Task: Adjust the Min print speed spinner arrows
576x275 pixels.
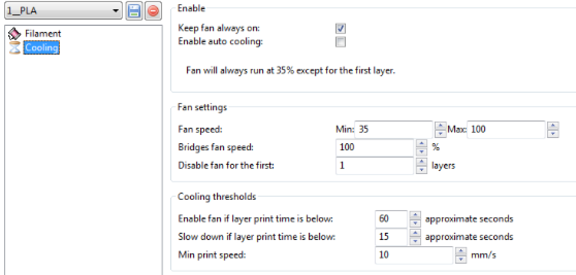Action: [x=461, y=255]
